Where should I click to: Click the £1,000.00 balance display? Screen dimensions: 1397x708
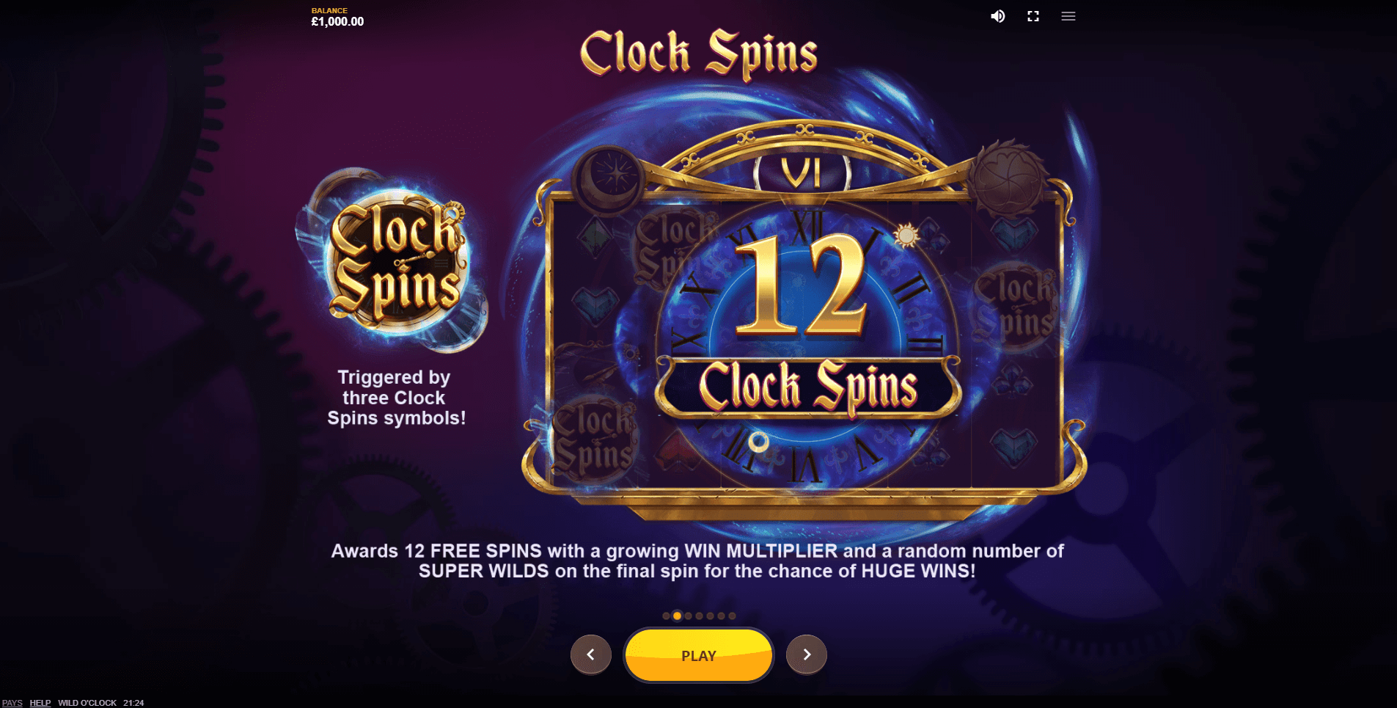(337, 22)
